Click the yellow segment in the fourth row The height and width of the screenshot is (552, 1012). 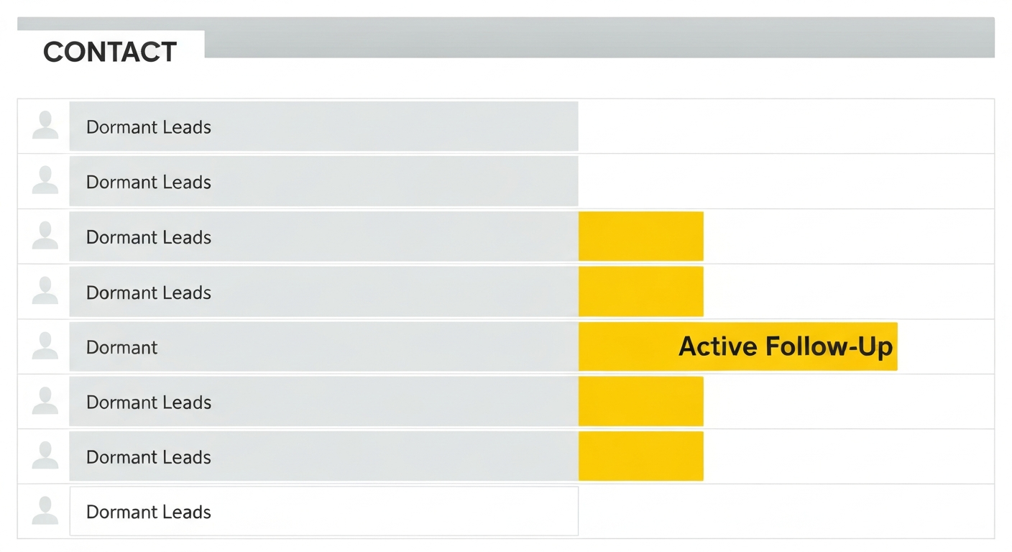click(x=641, y=291)
